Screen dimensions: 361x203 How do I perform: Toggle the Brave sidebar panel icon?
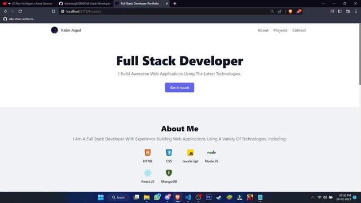340,11
